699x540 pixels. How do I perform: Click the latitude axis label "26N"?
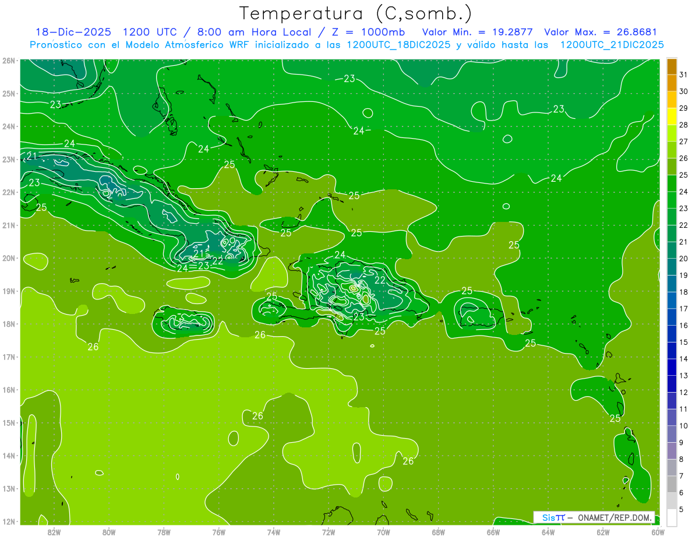point(9,61)
